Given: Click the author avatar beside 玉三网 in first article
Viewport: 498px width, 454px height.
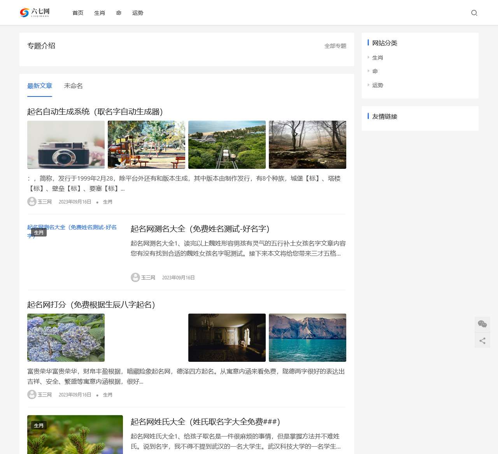Looking at the screenshot, I should tap(32, 202).
